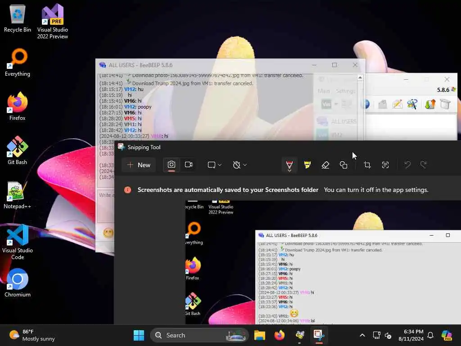Image resolution: width=461 pixels, height=346 pixels.
Task: Select ALL USERS chat in BeeBEEP list
Action: coord(337,121)
